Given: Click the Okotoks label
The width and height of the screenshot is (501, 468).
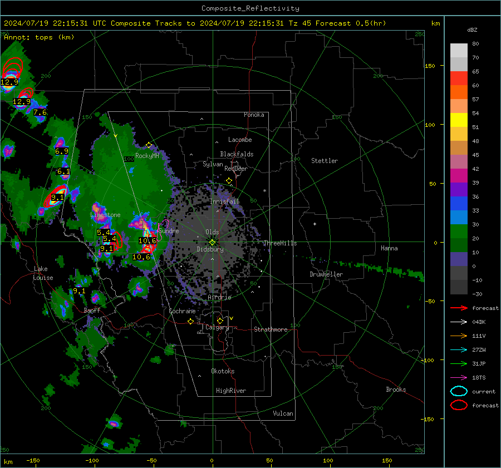Looking at the screenshot, I should (223, 371).
